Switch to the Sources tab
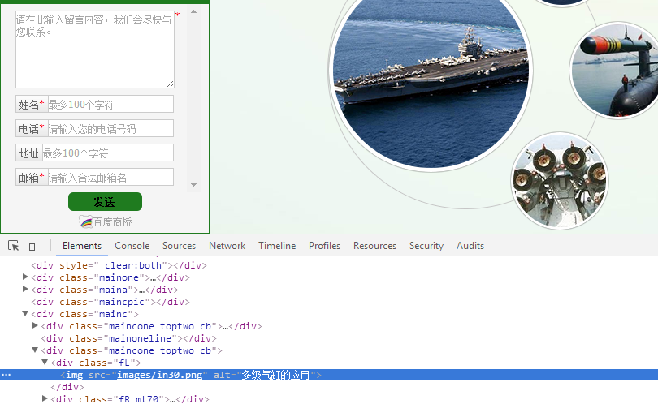Viewport: 658px width, 404px height. click(179, 246)
